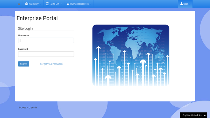Image resolution: width=210 pixels, height=118 pixels.
Task: Expand the Warranty dropdown caret
Action: (x=41, y=4)
